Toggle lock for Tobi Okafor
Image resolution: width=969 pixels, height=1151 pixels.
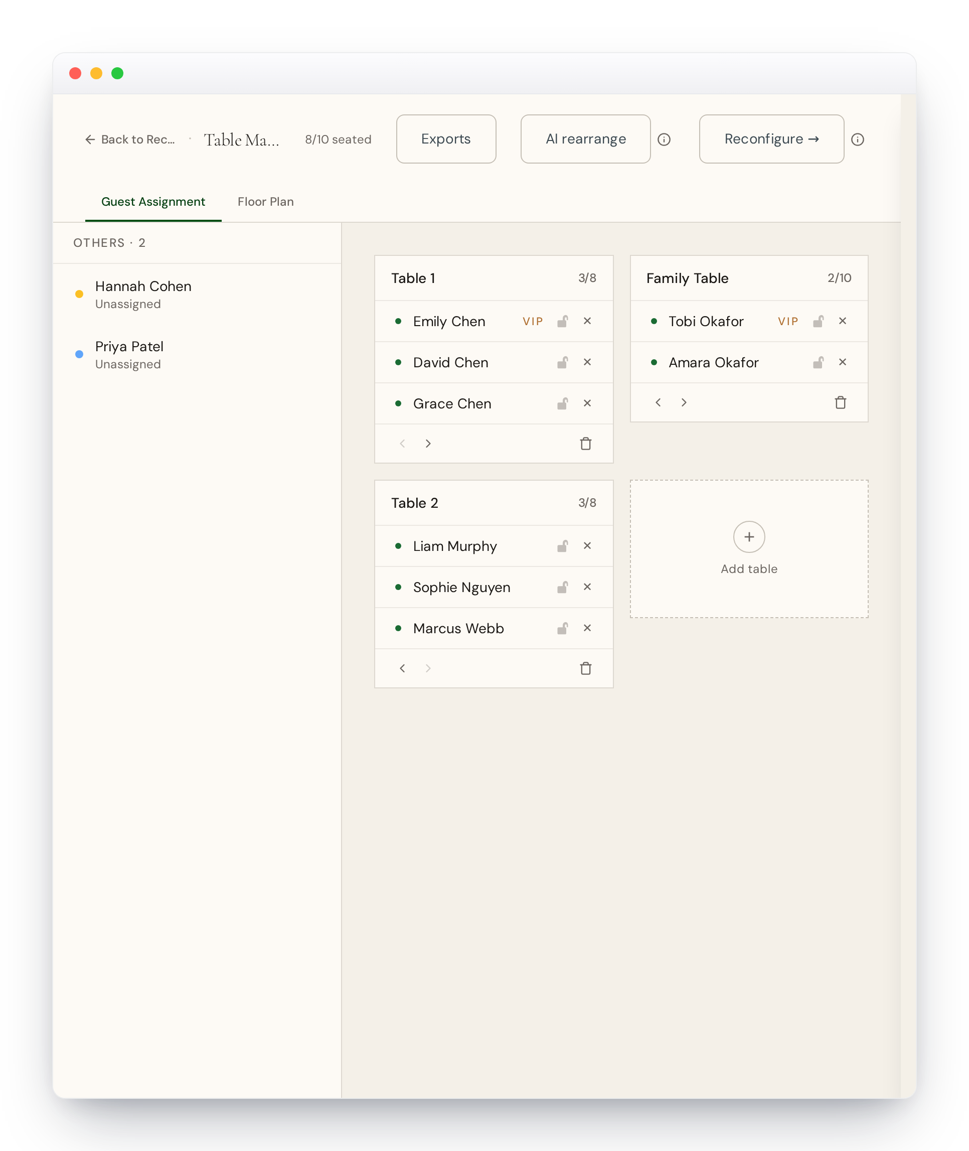818,321
